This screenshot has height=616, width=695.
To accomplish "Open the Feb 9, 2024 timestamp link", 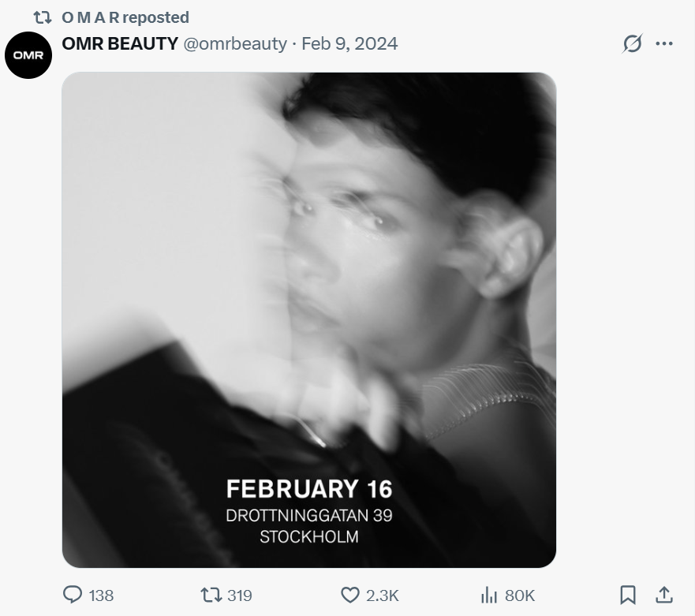I will pyautogui.click(x=349, y=43).
